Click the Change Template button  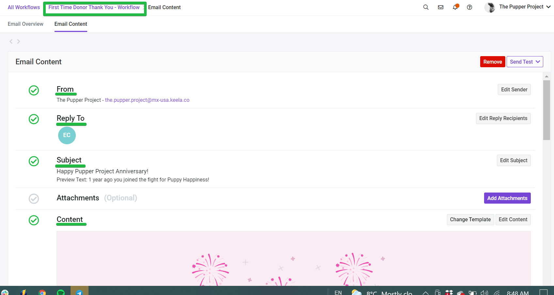click(470, 219)
